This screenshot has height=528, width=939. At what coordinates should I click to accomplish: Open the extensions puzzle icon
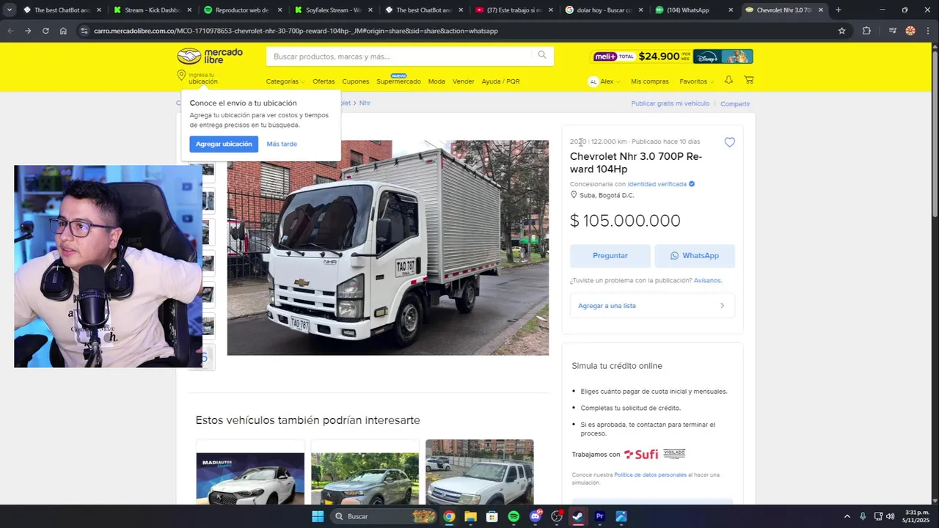(x=866, y=31)
